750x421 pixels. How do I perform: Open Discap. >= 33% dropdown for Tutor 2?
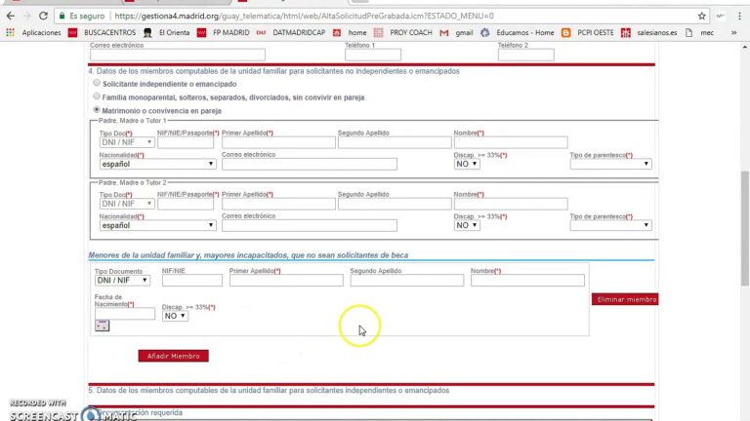tap(467, 225)
